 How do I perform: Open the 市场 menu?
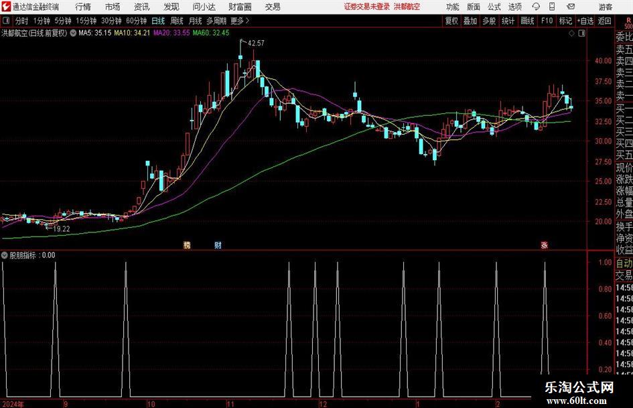[113, 7]
